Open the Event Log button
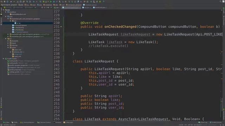The image size is (225, 126). coord(203,122)
